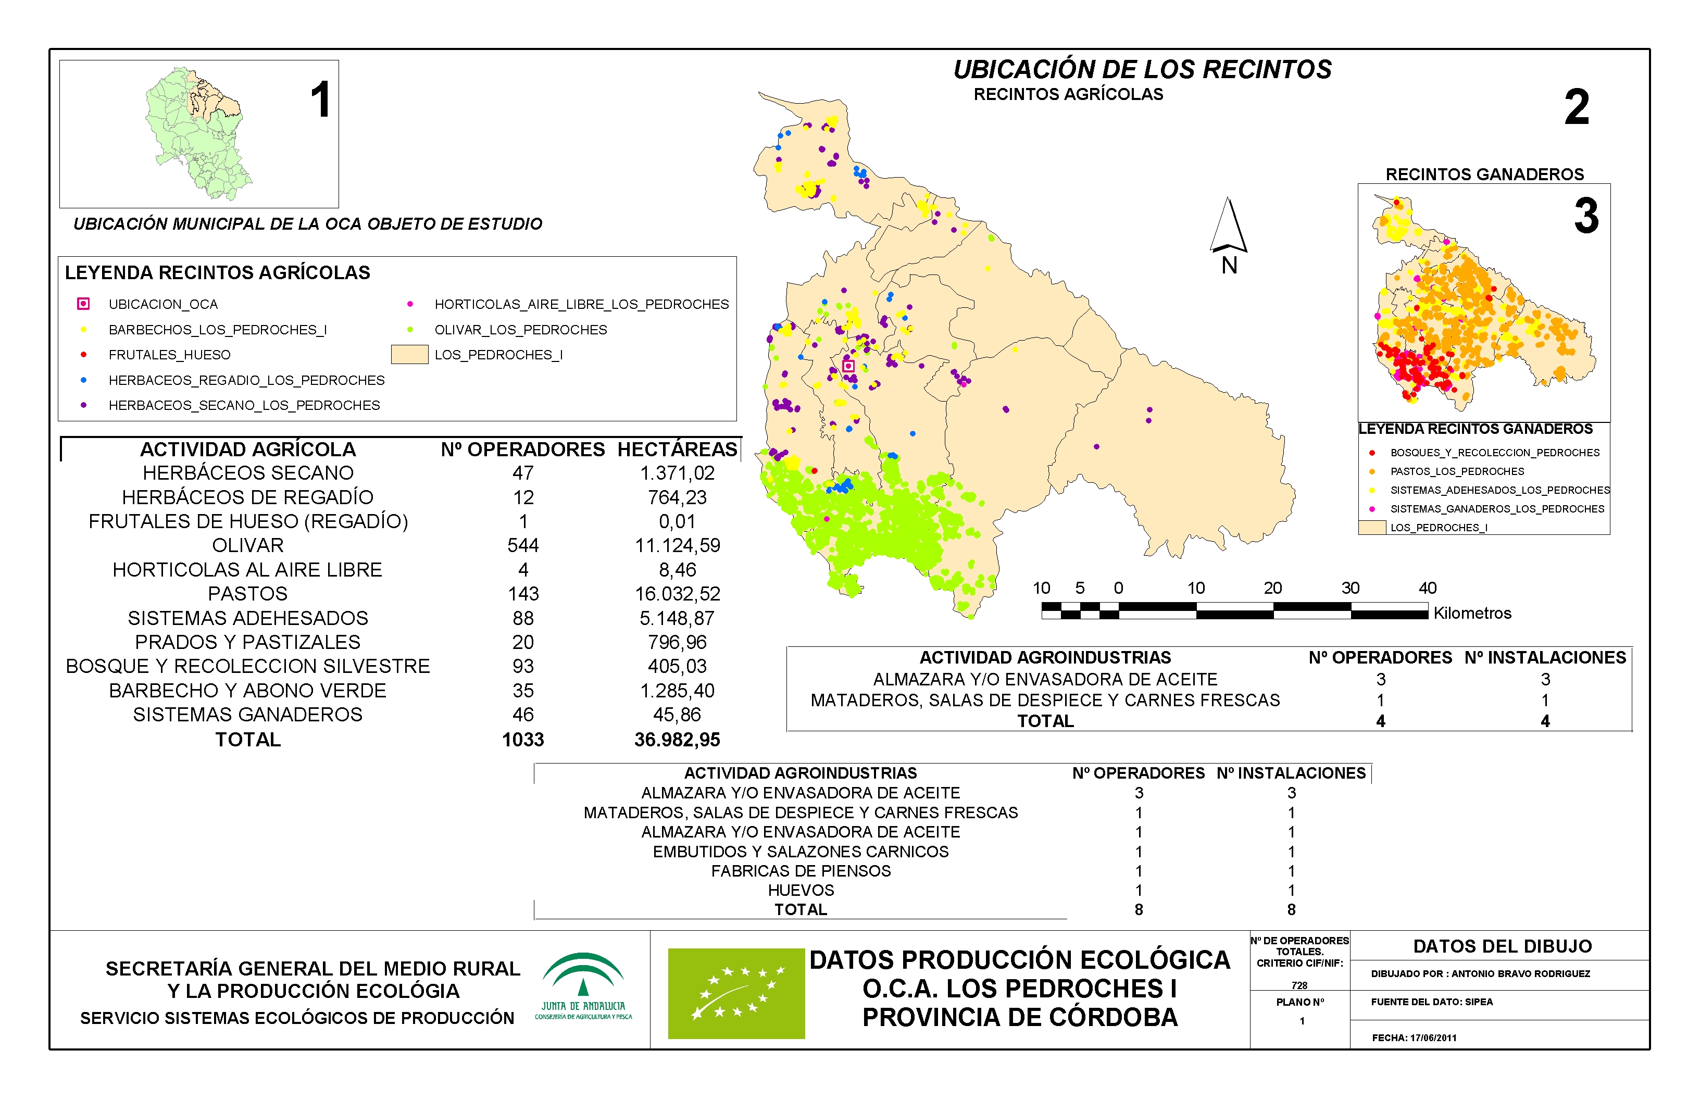Click the province overview map thumbnail
1700x1100 pixels.
pyautogui.click(x=198, y=134)
